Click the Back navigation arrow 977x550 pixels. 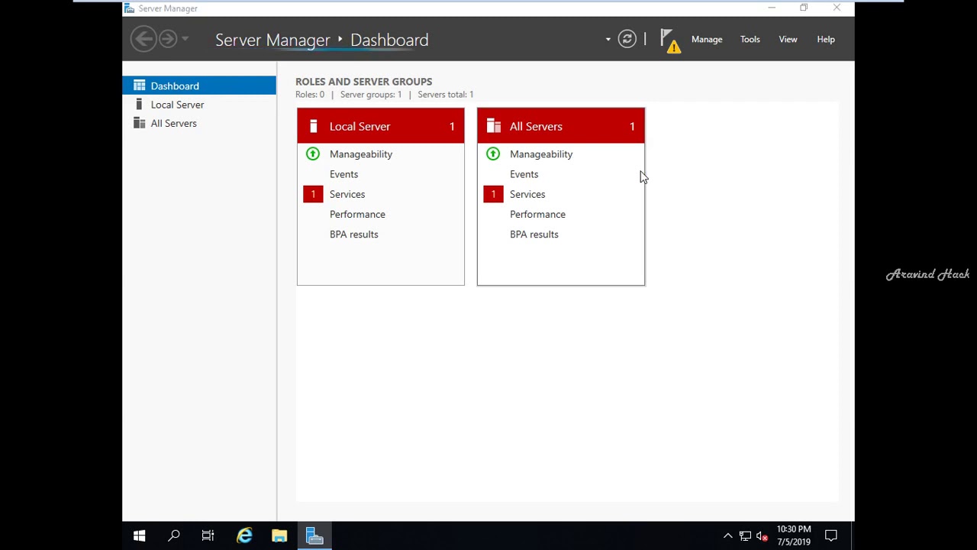coord(143,39)
